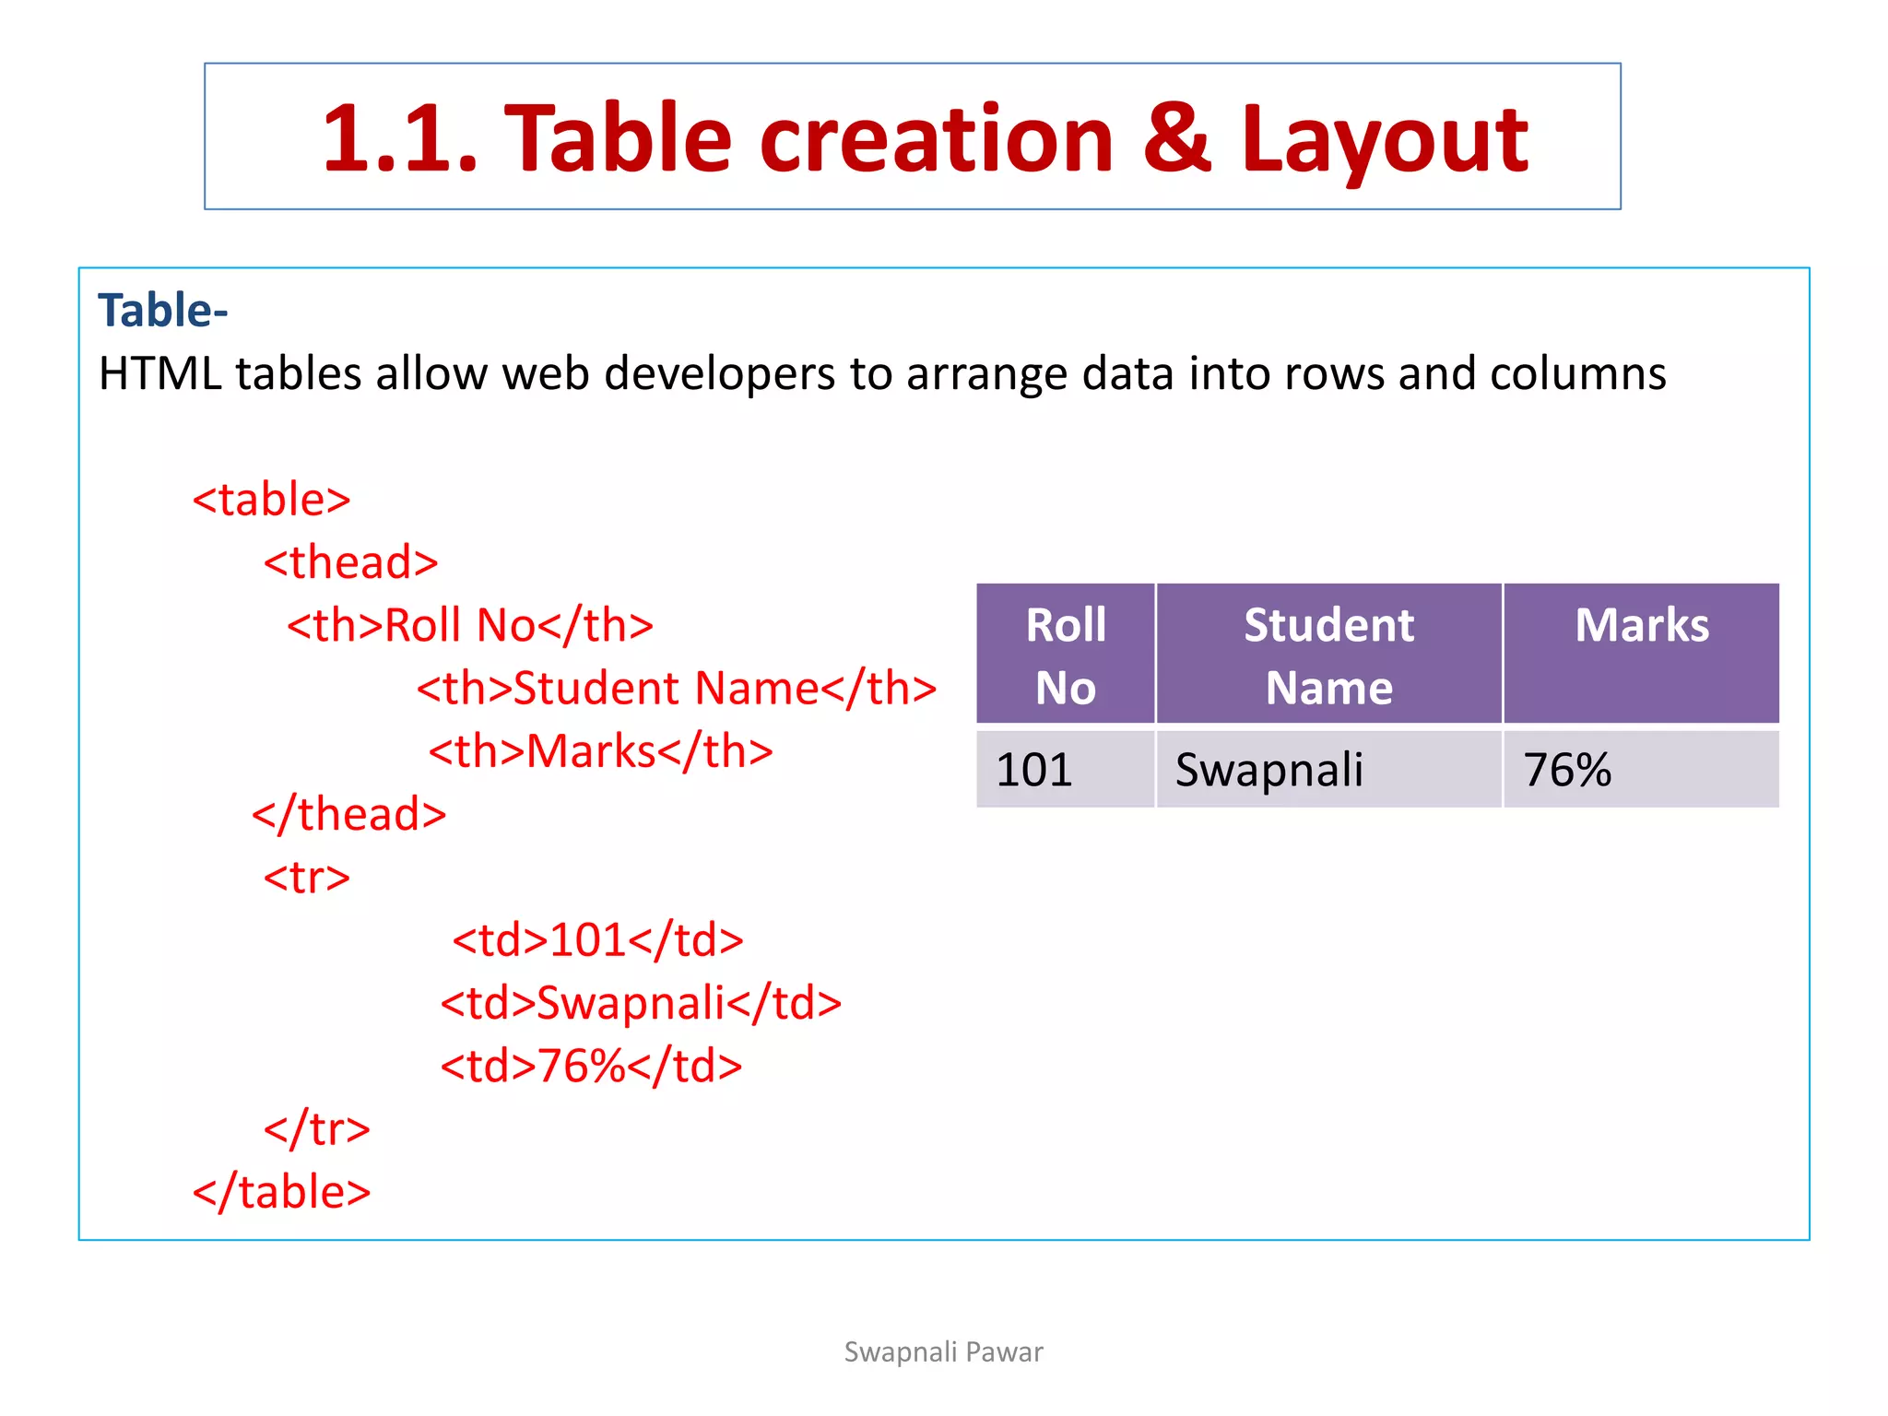Click the closing </thead> tag line
1888x1416 pixels.
click(349, 814)
